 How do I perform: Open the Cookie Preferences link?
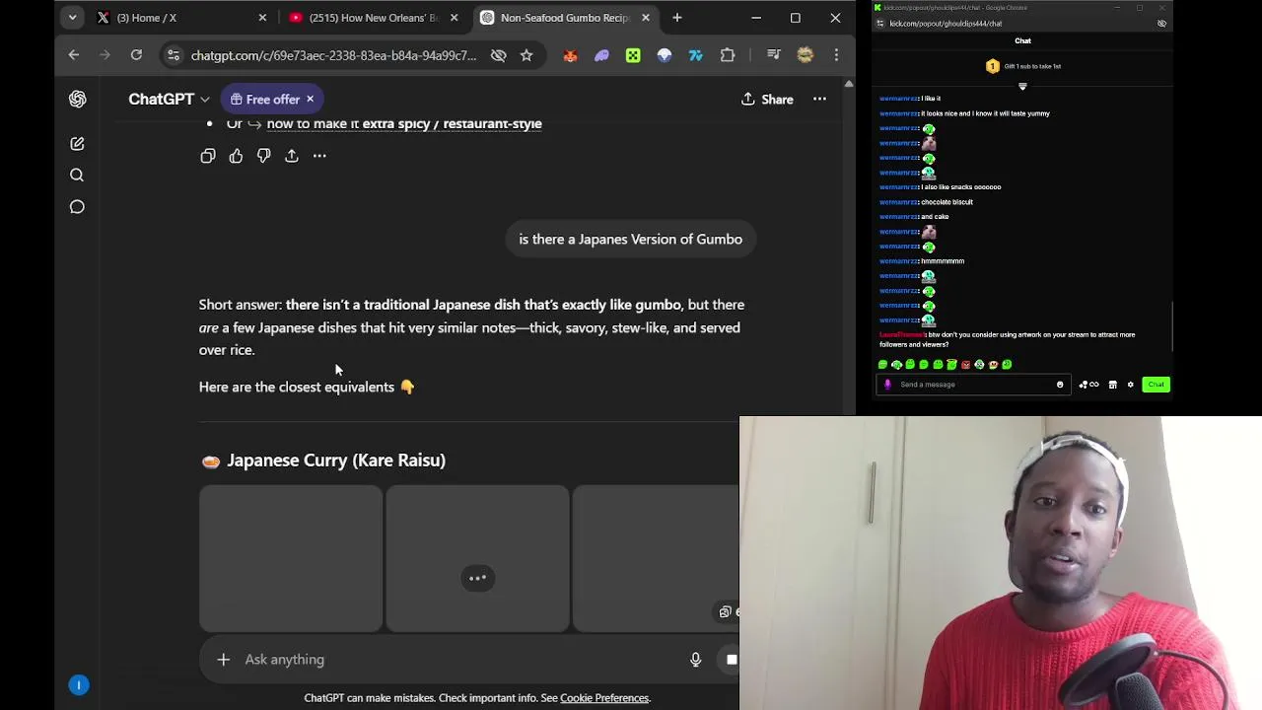coord(604,698)
